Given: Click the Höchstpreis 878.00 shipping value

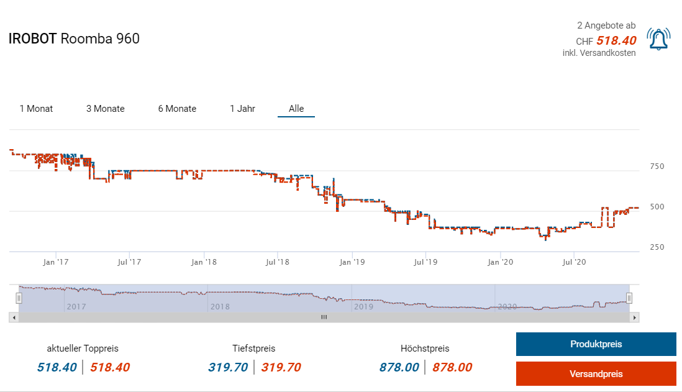Looking at the screenshot, I should click(x=452, y=367).
